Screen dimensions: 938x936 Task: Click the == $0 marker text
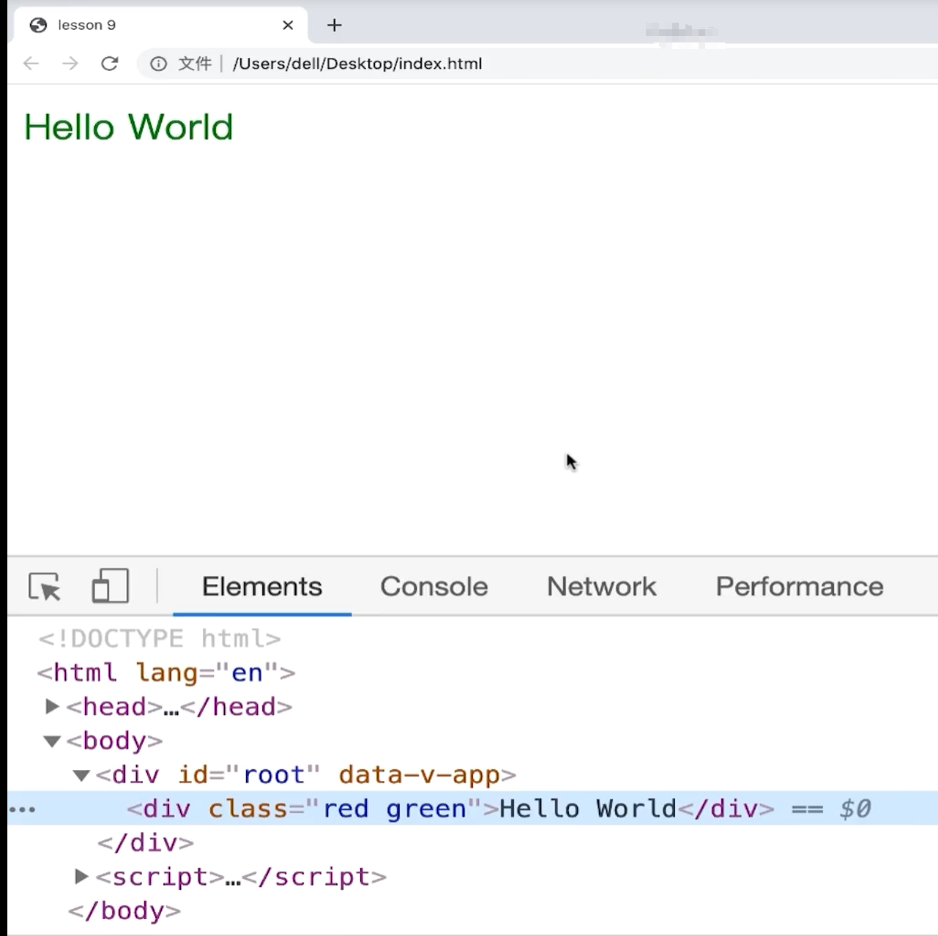coord(832,809)
